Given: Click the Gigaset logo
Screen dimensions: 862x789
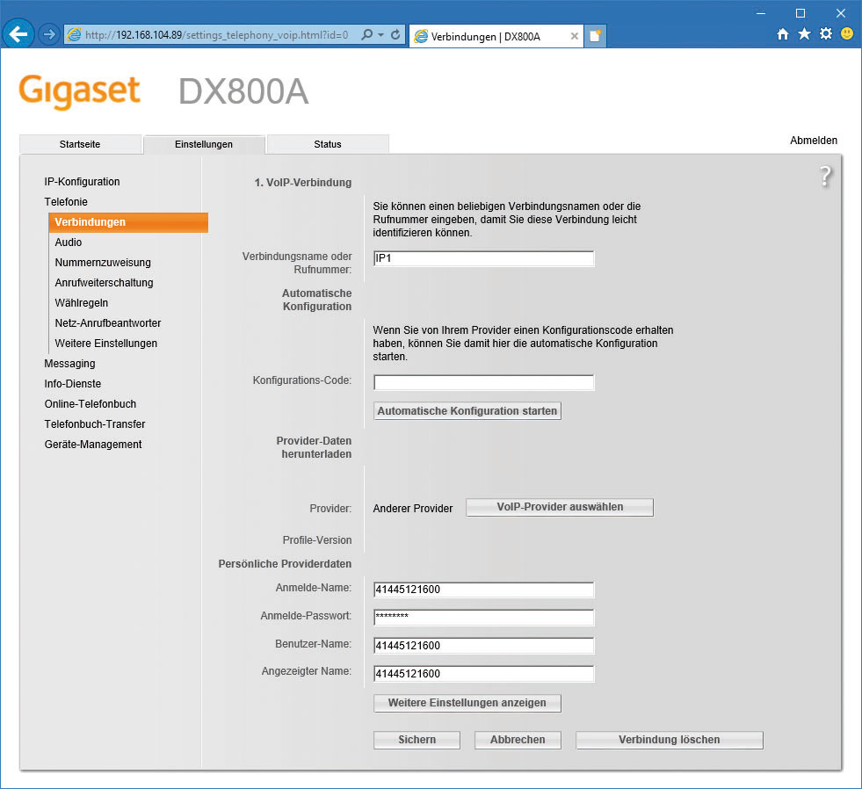Looking at the screenshot, I should [x=80, y=91].
